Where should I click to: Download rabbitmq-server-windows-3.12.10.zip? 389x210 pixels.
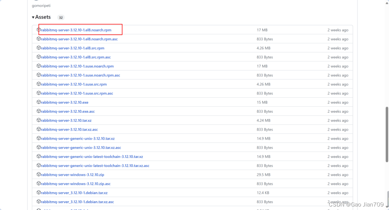pos(73,175)
